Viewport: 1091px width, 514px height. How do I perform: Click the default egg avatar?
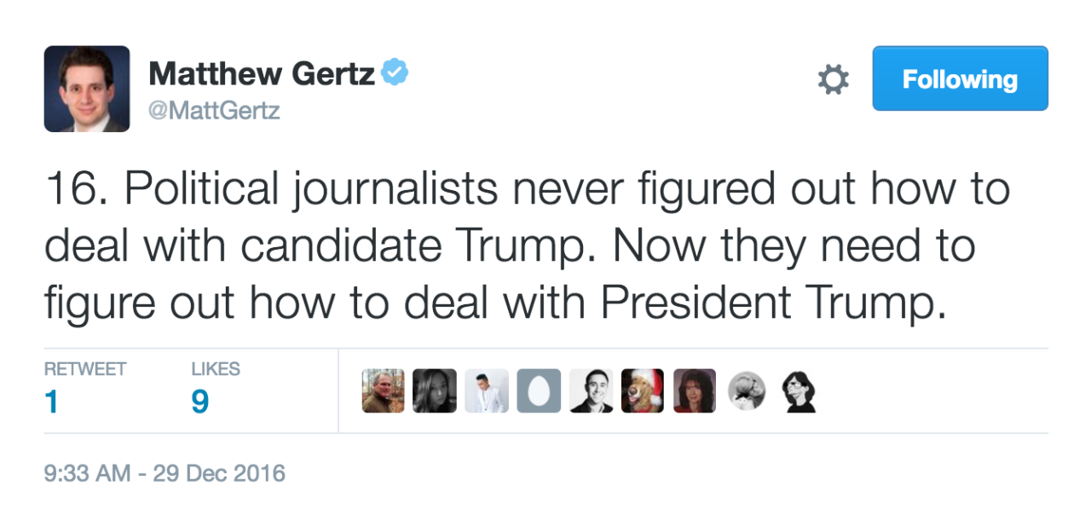pyautogui.click(x=540, y=391)
